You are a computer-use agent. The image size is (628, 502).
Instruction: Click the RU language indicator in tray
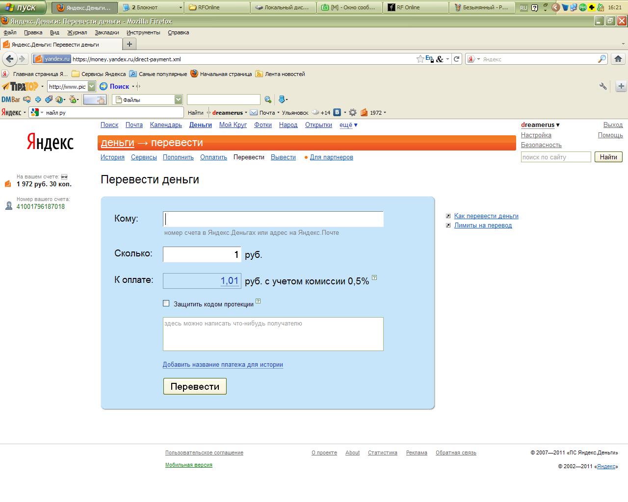click(x=523, y=8)
